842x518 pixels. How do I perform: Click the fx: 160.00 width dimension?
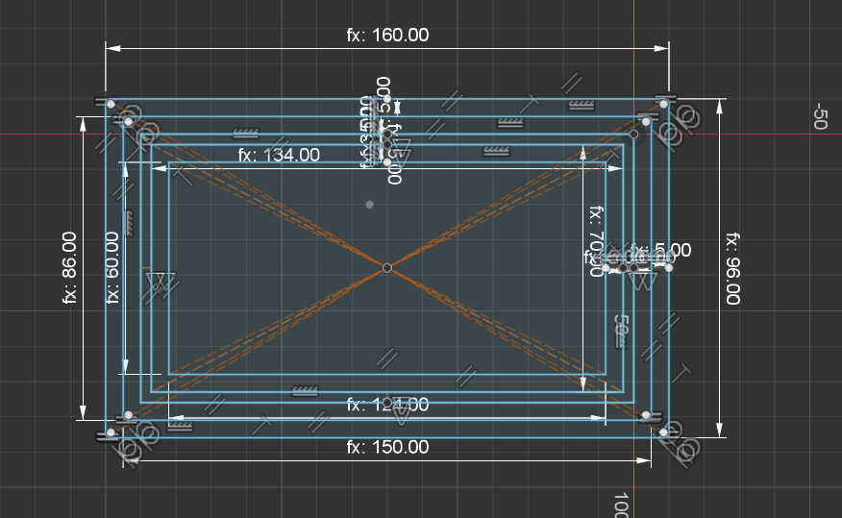tap(387, 36)
